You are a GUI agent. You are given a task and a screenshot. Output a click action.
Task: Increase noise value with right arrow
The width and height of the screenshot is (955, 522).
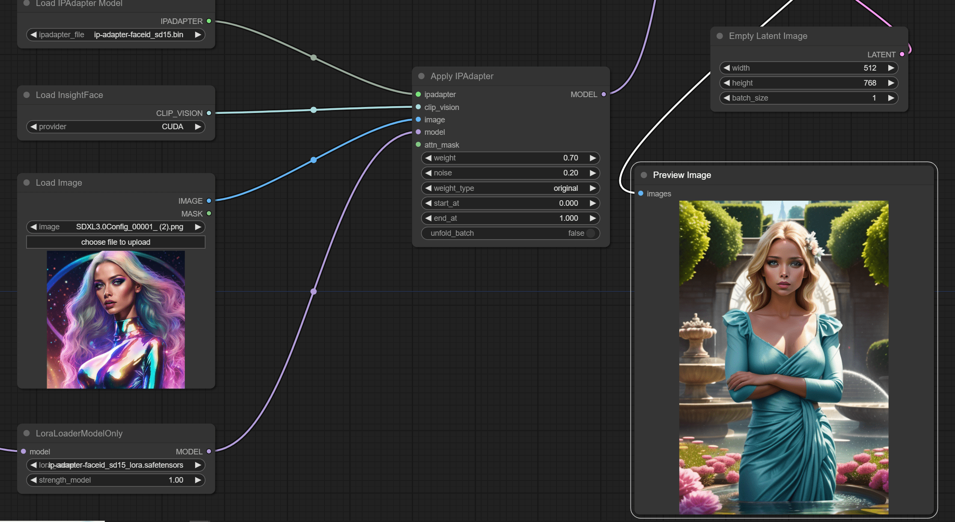tap(593, 173)
